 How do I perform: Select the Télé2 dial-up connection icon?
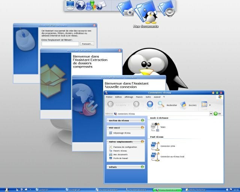point(155,127)
